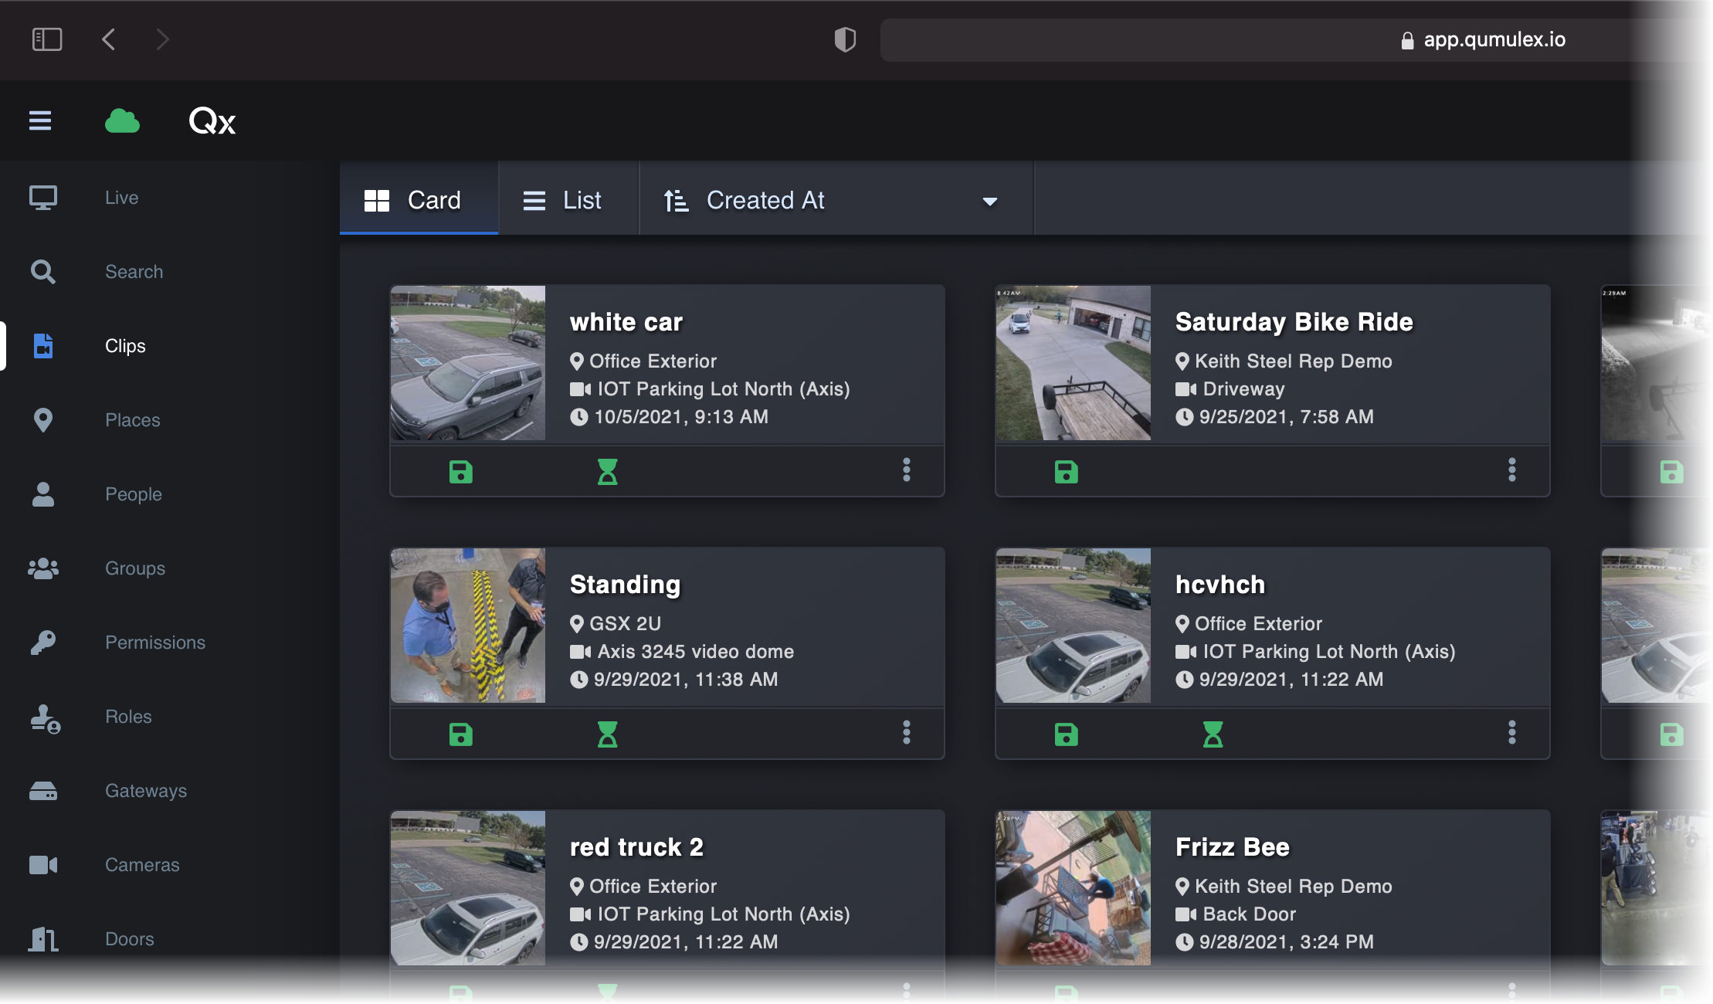The image size is (1713, 1004).
Task: Click the hcvhch hourglass icon
Action: click(1213, 734)
